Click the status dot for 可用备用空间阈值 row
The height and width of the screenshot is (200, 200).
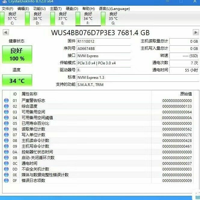6,118
